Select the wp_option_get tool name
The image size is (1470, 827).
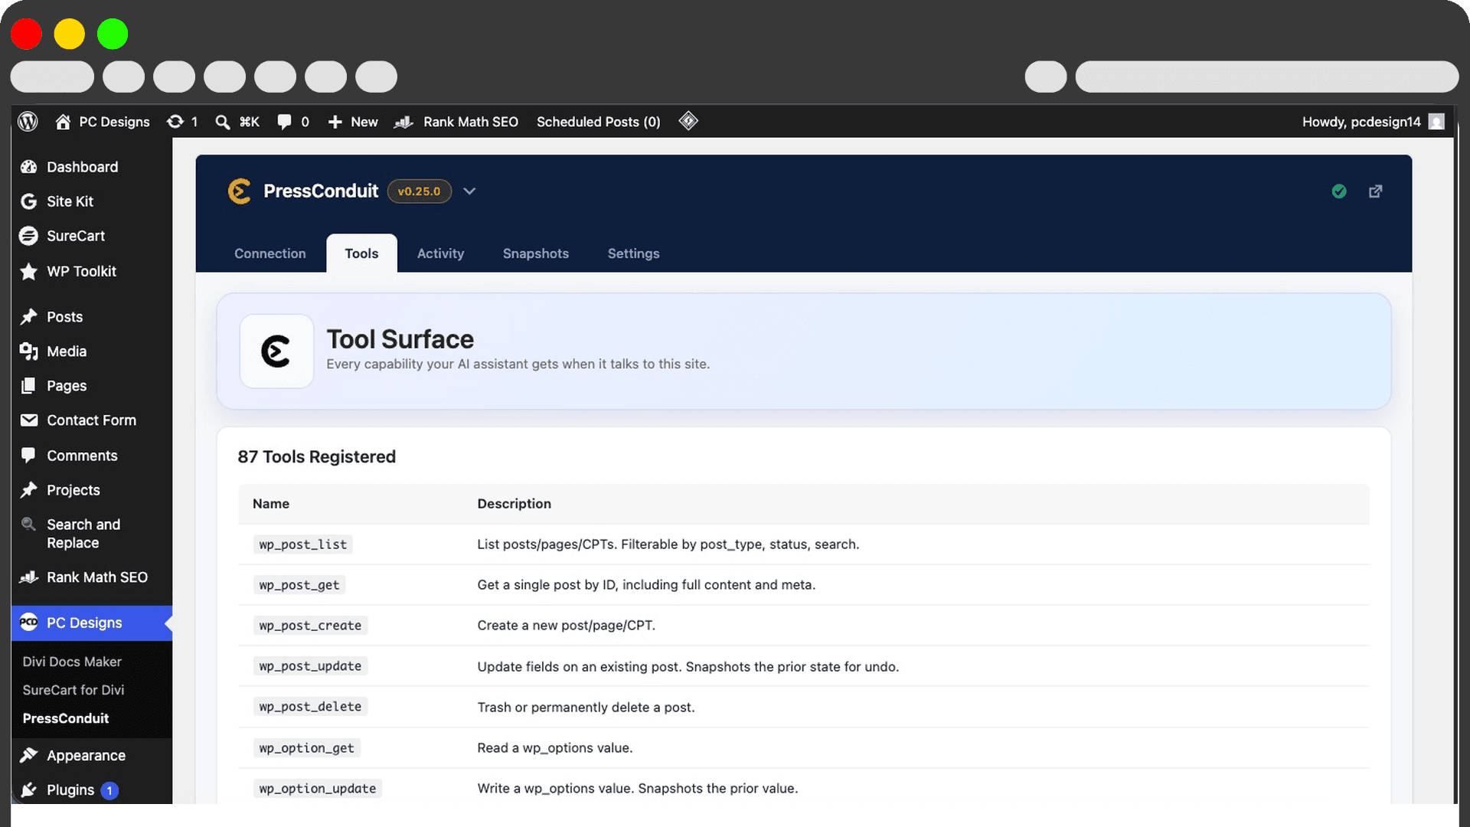(306, 748)
